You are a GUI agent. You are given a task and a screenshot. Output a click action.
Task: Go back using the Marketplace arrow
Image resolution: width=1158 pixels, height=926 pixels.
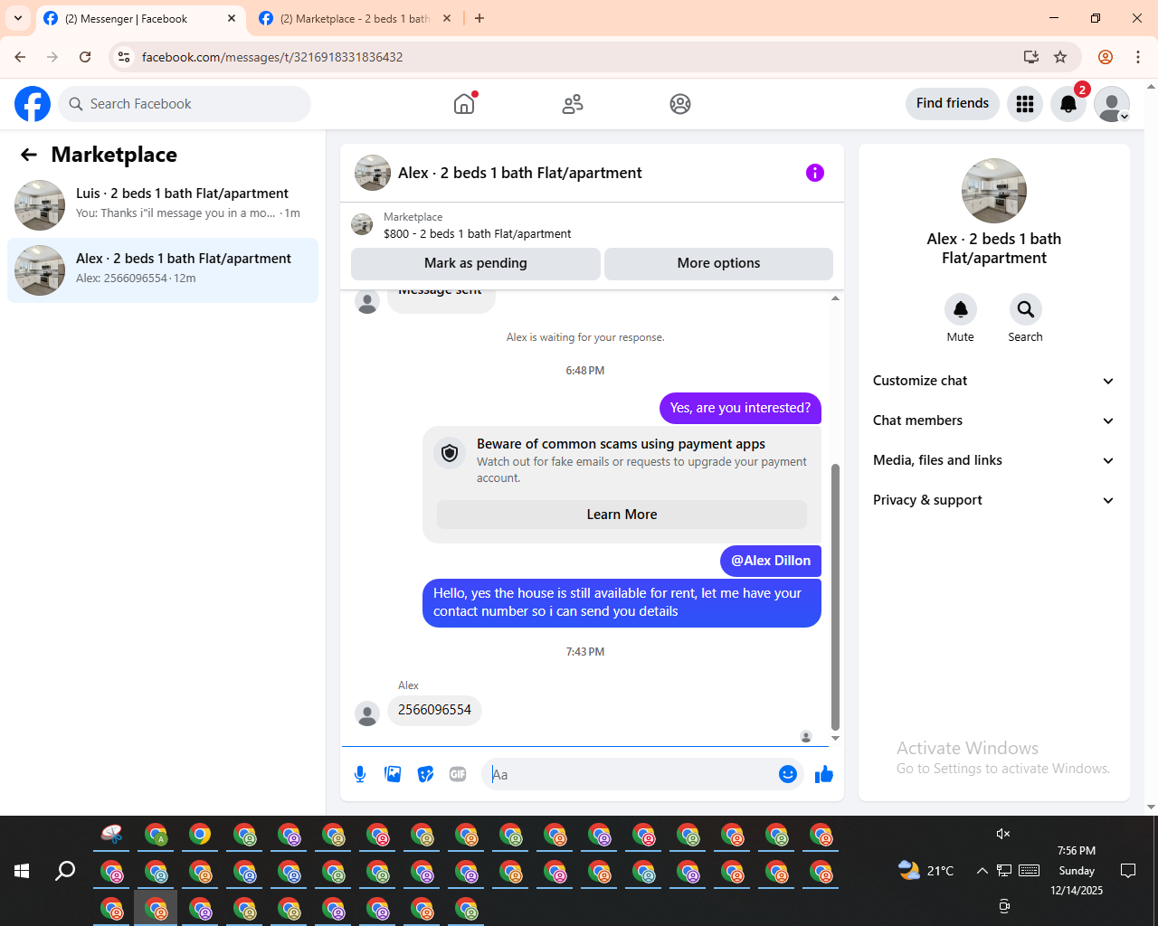point(29,155)
